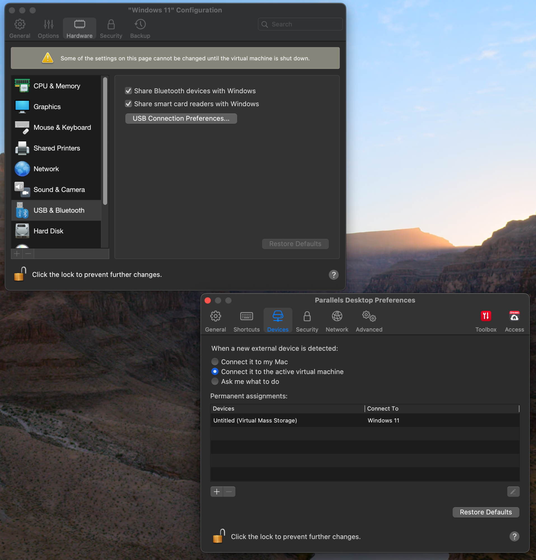Open Shortcuts tab in Parallels Preferences
The image size is (536, 560).
click(x=246, y=321)
